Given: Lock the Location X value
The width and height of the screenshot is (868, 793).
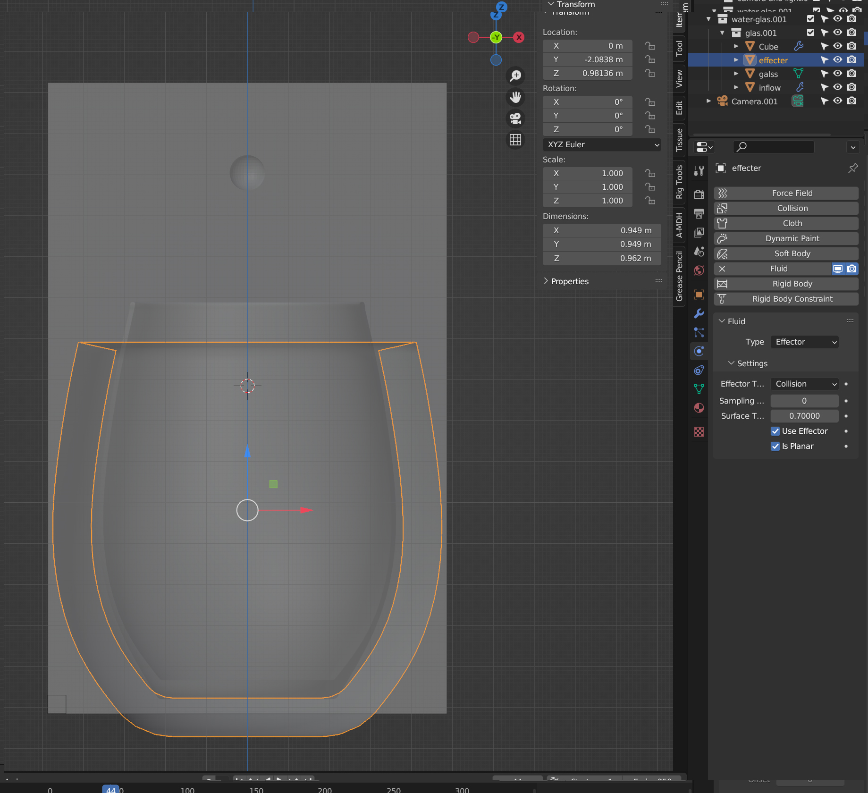Looking at the screenshot, I should pyautogui.click(x=650, y=46).
